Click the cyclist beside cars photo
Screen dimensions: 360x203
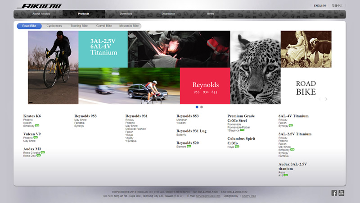pyautogui.click(x=129, y=86)
